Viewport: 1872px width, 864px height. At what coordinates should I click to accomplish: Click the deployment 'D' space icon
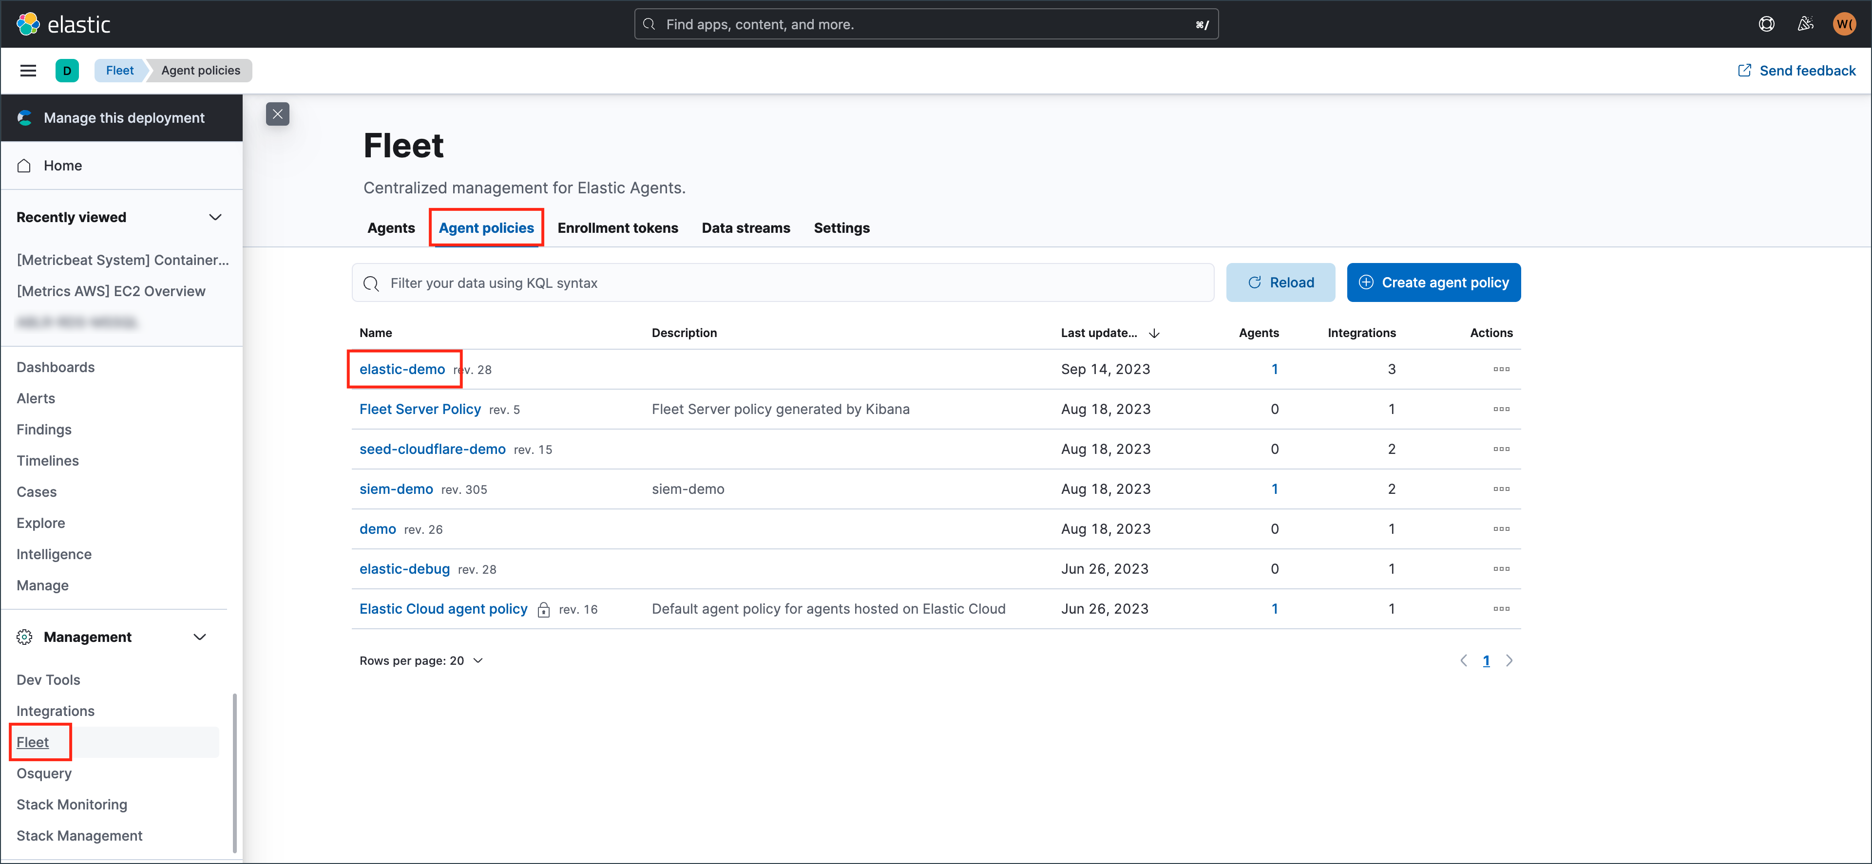(x=68, y=70)
